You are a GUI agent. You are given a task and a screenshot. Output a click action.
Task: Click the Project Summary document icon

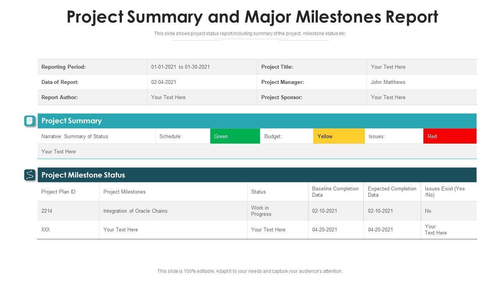coord(30,121)
